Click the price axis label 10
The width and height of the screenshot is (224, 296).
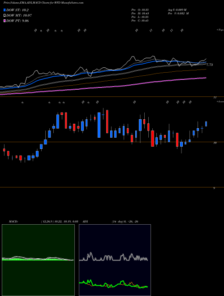click(215, 143)
